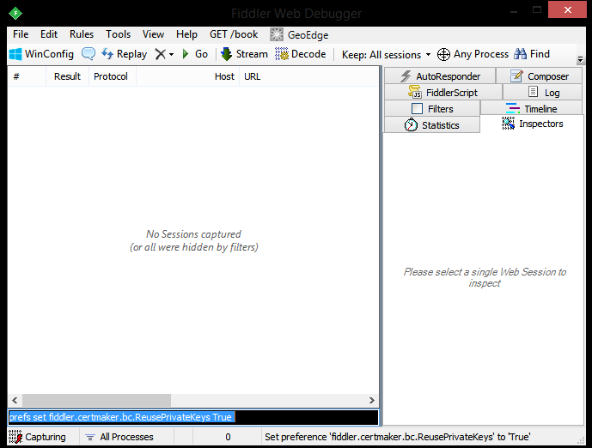Switch to the Timeline tab
The image size is (592, 448).
pos(531,109)
